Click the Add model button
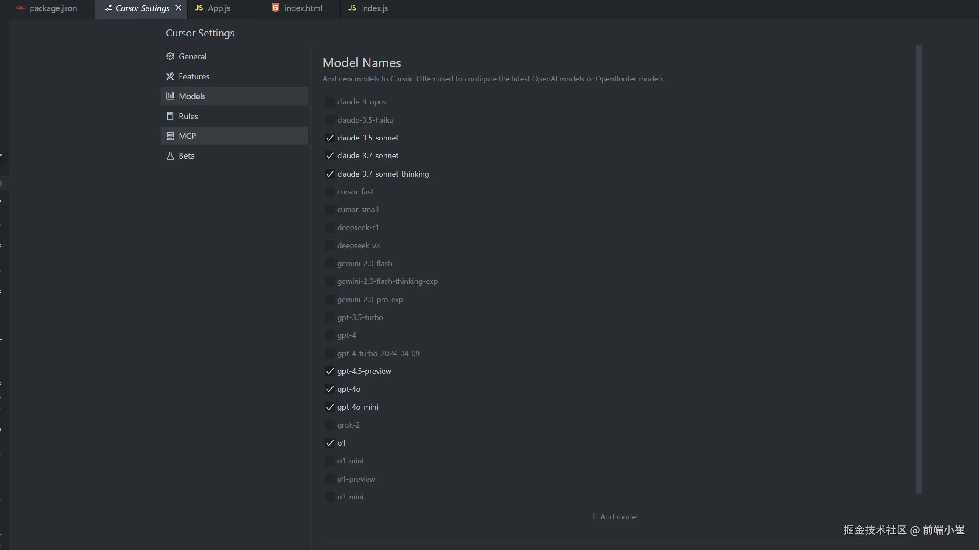This screenshot has width=979, height=550. click(x=614, y=516)
